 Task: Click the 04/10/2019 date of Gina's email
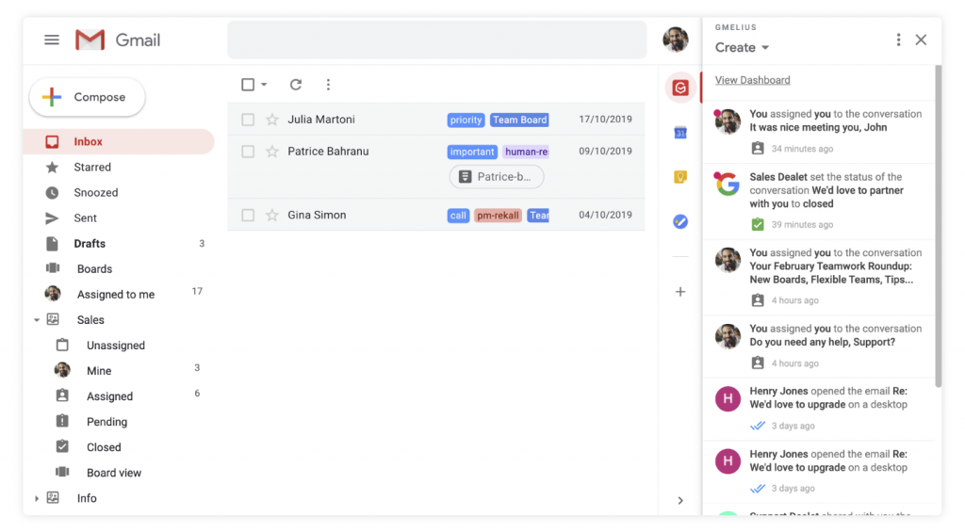click(605, 216)
